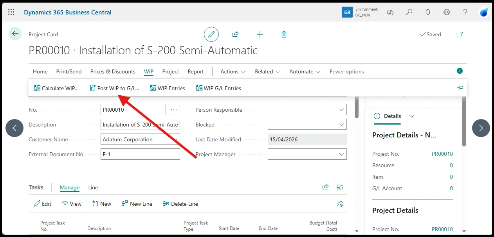Click the Dynamics 365 Business Central title
The height and width of the screenshot is (237, 494).
(68, 12)
